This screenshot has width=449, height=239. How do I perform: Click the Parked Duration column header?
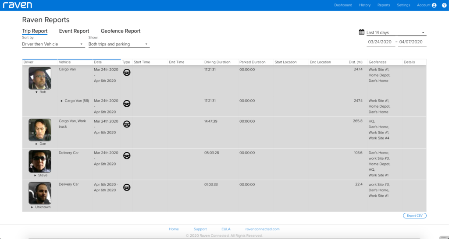click(256, 62)
